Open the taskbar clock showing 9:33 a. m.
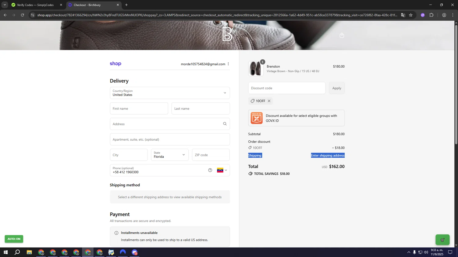This screenshot has height=257, width=458. tap(437, 252)
